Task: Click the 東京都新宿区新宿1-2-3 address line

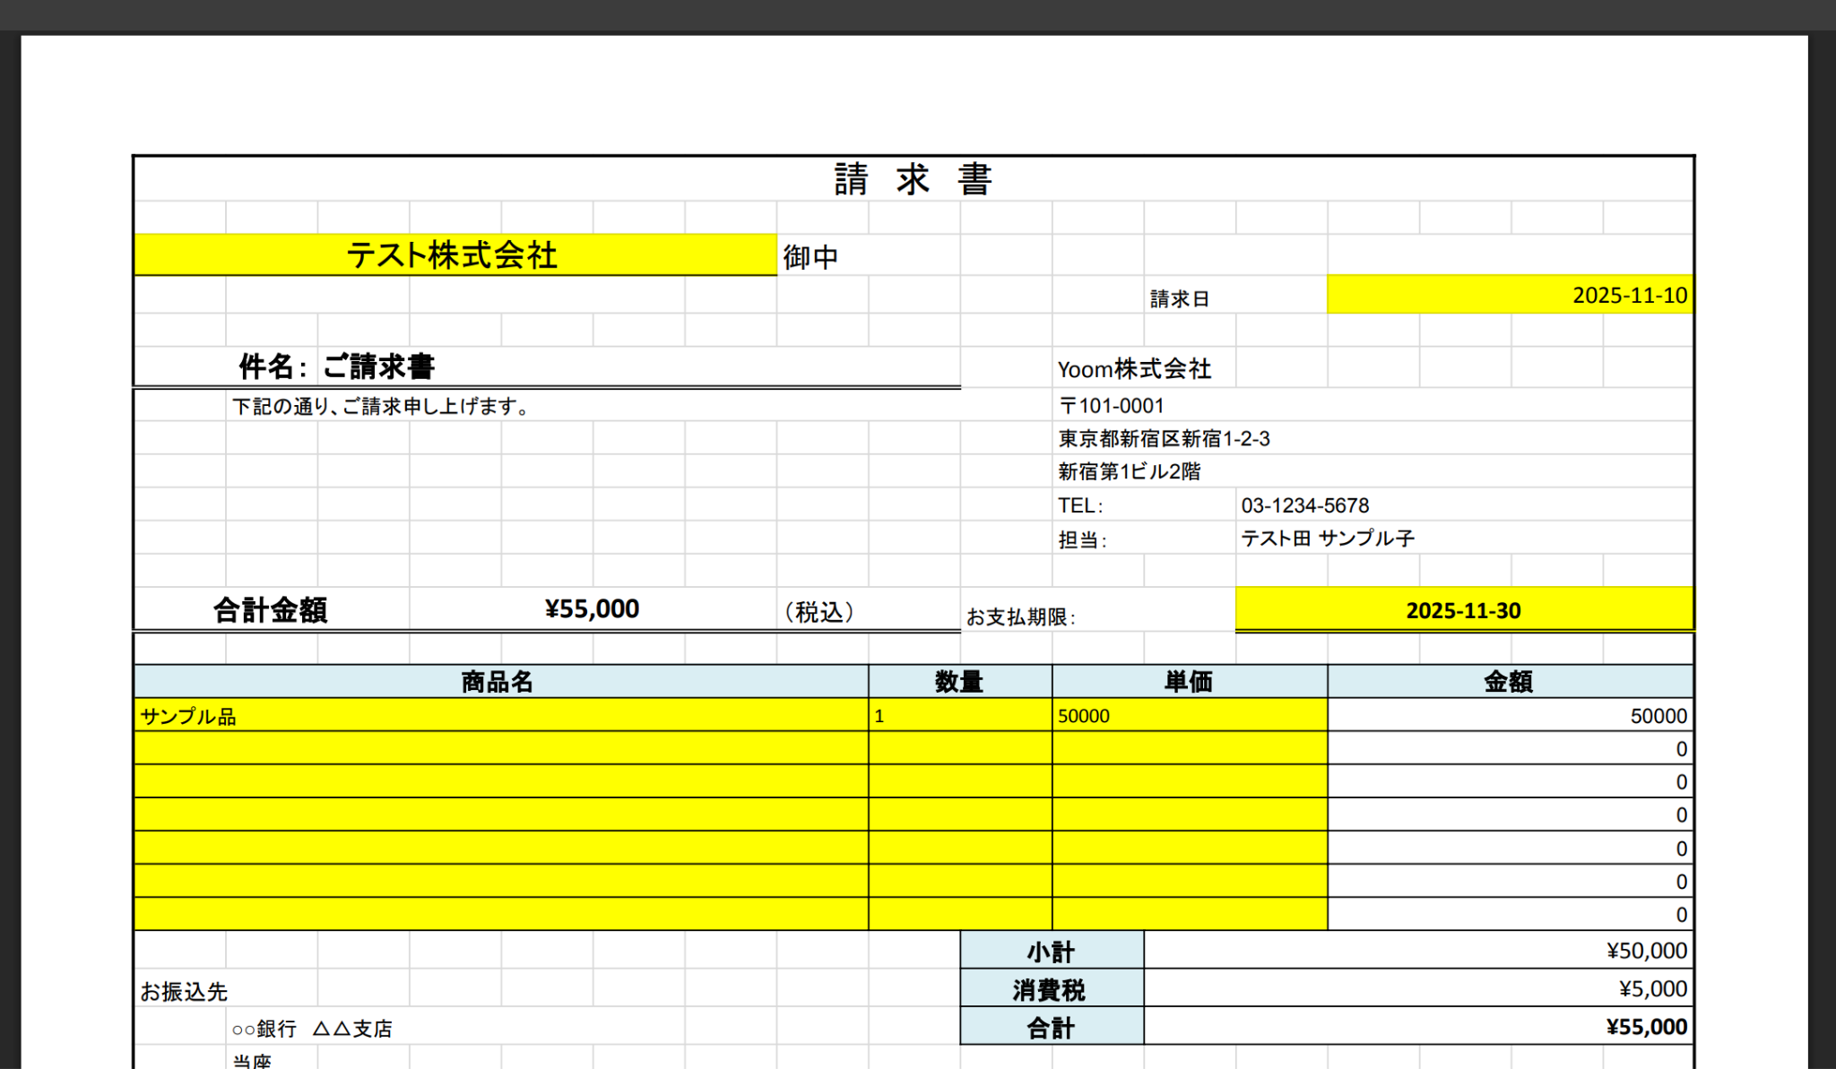Action: (1164, 439)
